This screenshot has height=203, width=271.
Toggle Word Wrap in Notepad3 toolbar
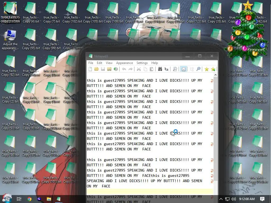pos(183,69)
